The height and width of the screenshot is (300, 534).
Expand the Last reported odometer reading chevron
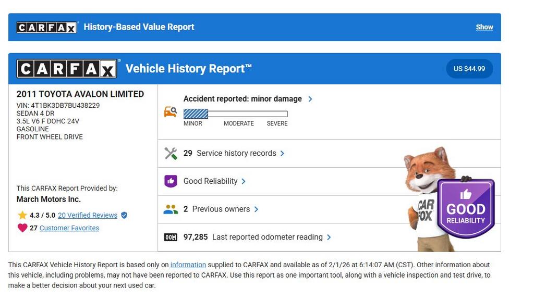(x=329, y=238)
